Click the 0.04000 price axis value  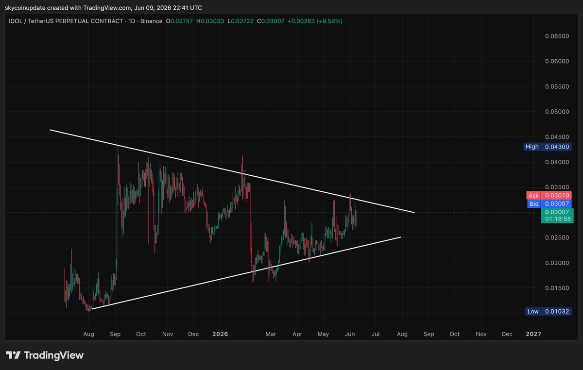556,162
